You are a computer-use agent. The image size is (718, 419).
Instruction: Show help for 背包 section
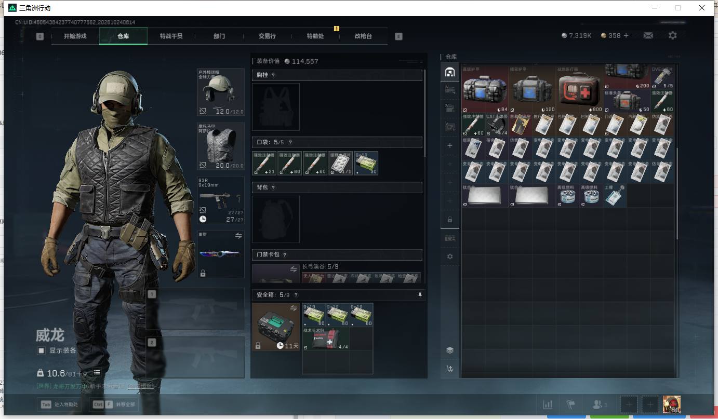coord(273,187)
